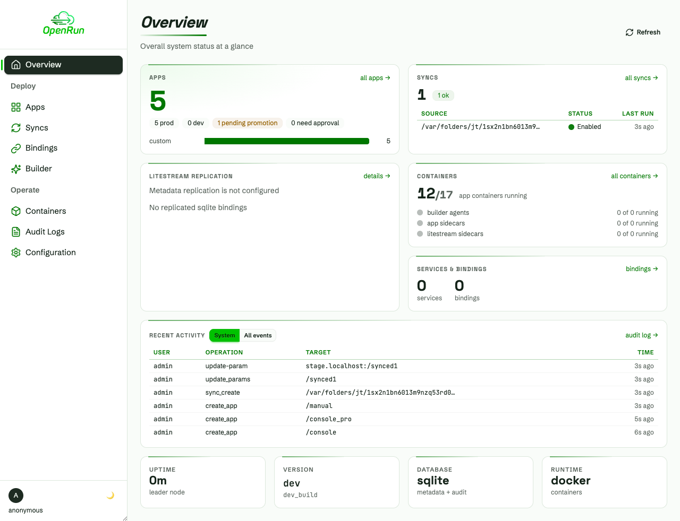Click the USER column header
The width and height of the screenshot is (680, 521).
(162, 352)
